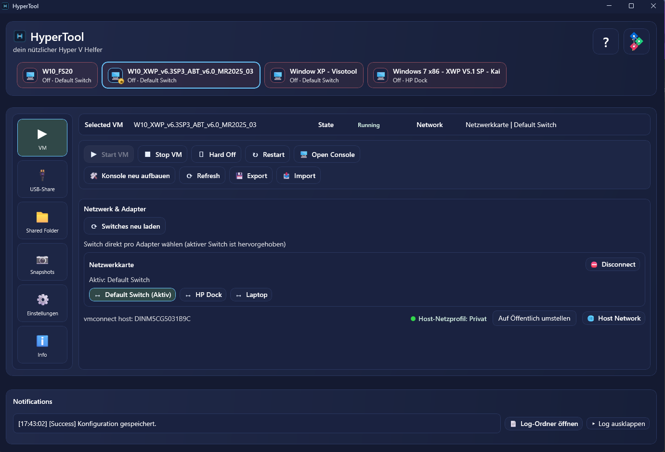This screenshot has height=452, width=665.
Task: Click the notification message field
Action: 256,424
